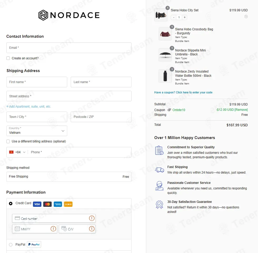Click the quantity value field
Image resolution: width=258 pixels, height=253 pixels.
[x=179, y=17]
